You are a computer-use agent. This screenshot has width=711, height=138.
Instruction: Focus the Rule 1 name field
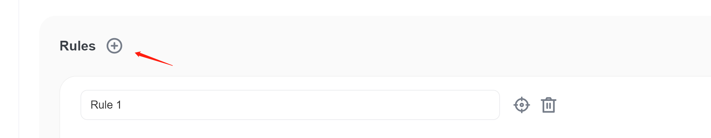[x=290, y=105]
